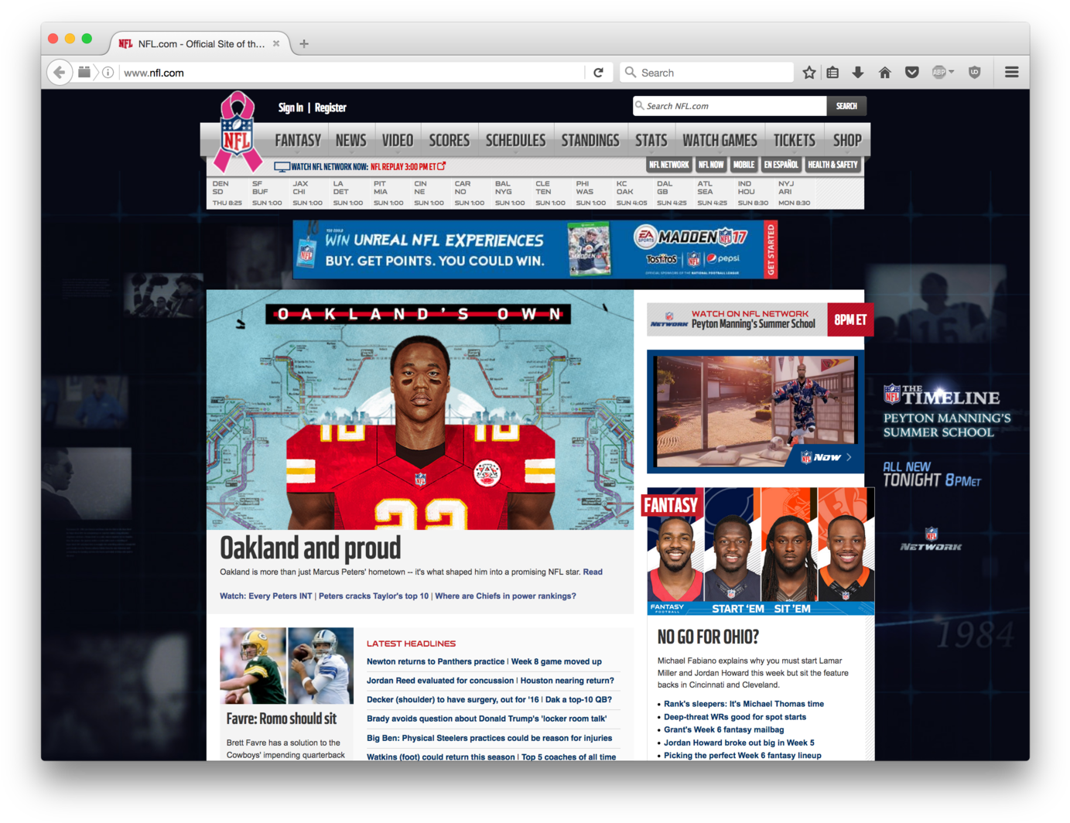This screenshot has width=1070, height=823.
Task: Click the Oakland's Own feature image
Action: [x=420, y=410]
